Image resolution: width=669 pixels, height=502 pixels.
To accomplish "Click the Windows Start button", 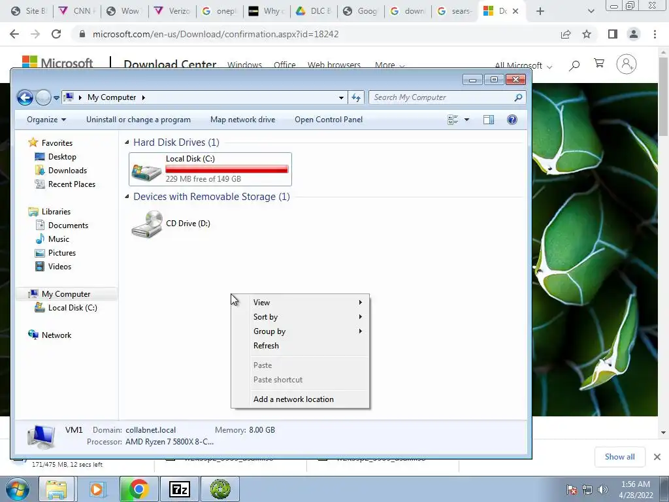I will tap(16, 489).
